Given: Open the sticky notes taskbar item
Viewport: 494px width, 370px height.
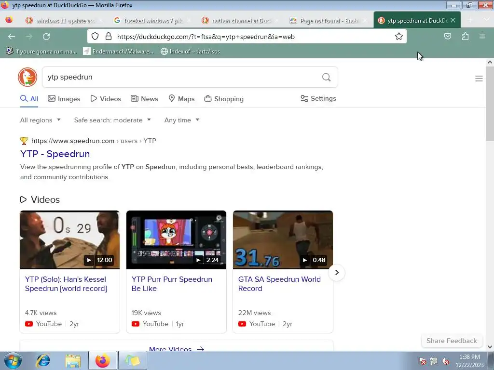Looking at the screenshot, I should (x=132, y=360).
